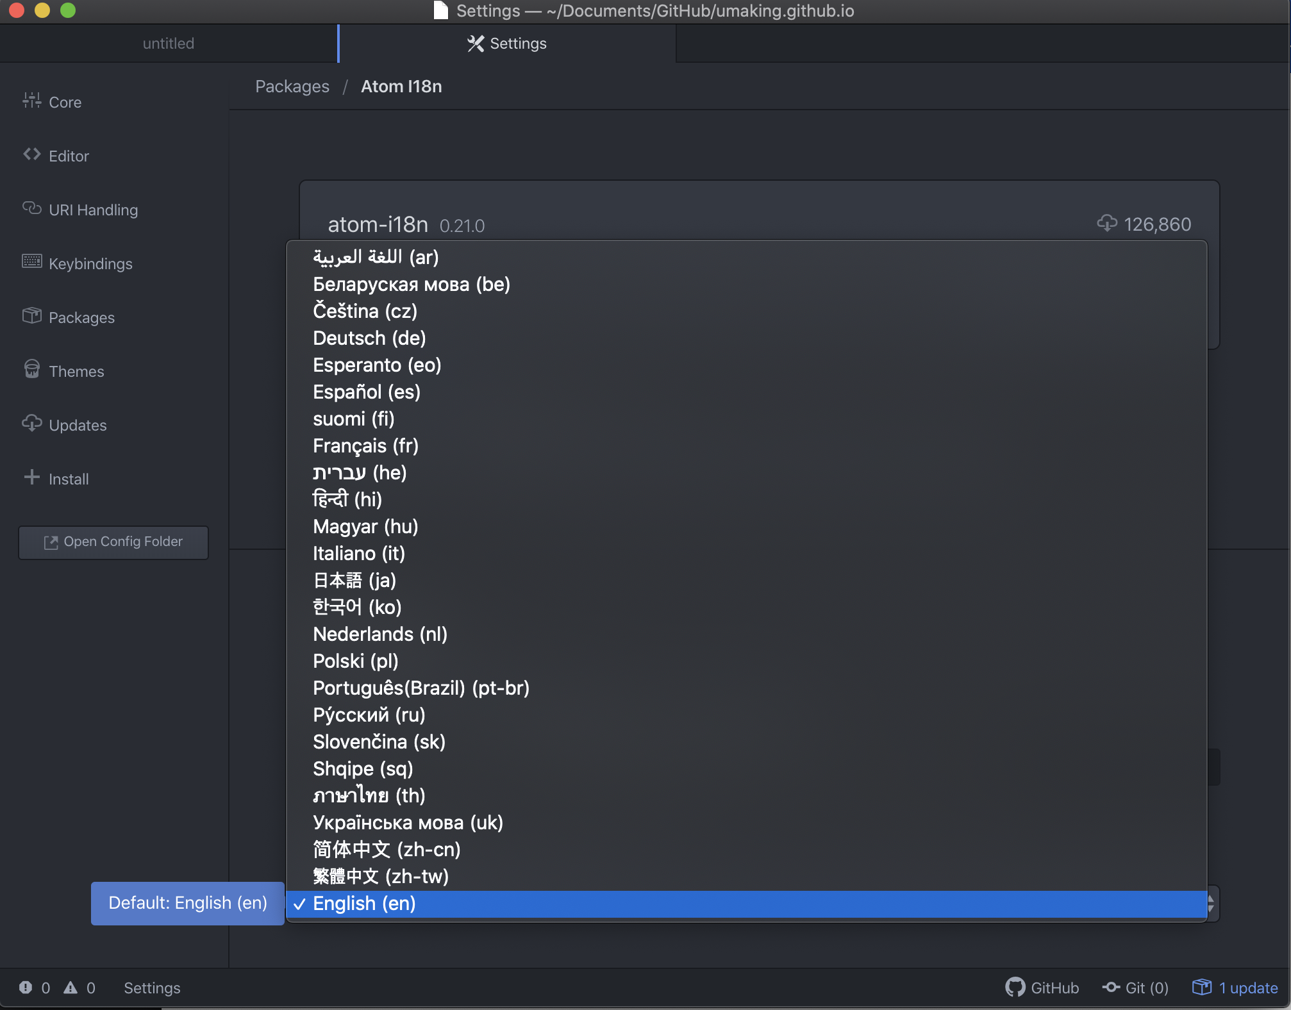
Task: Click the URI Handling link icon
Action: click(x=31, y=208)
